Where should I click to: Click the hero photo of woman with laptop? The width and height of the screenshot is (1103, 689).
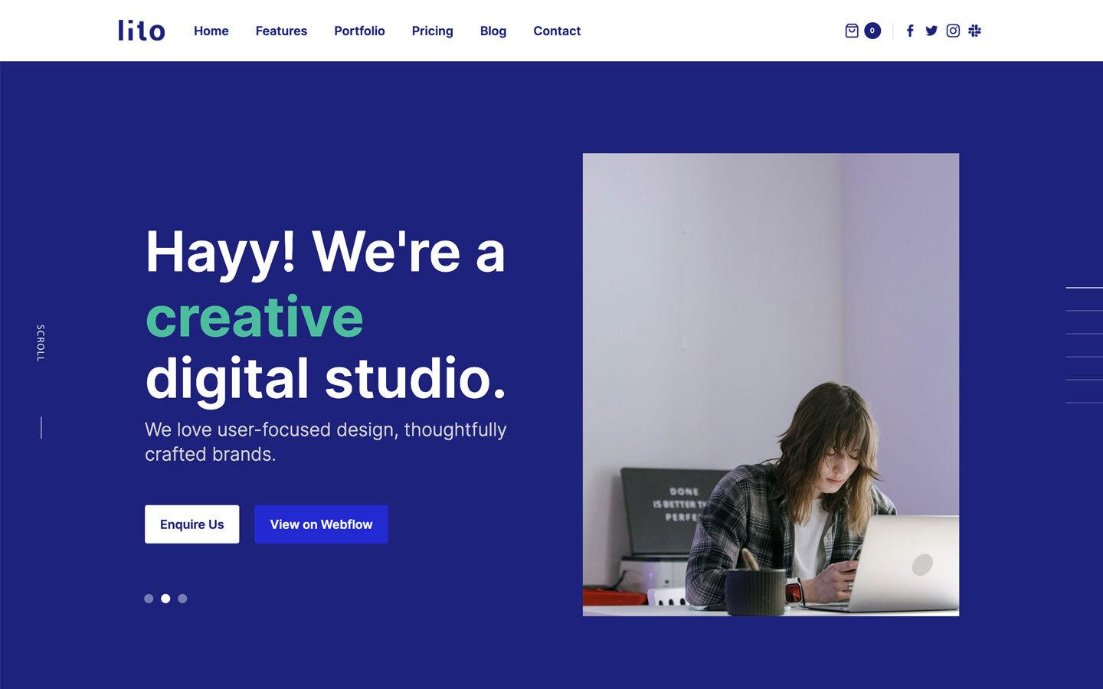coord(771,384)
